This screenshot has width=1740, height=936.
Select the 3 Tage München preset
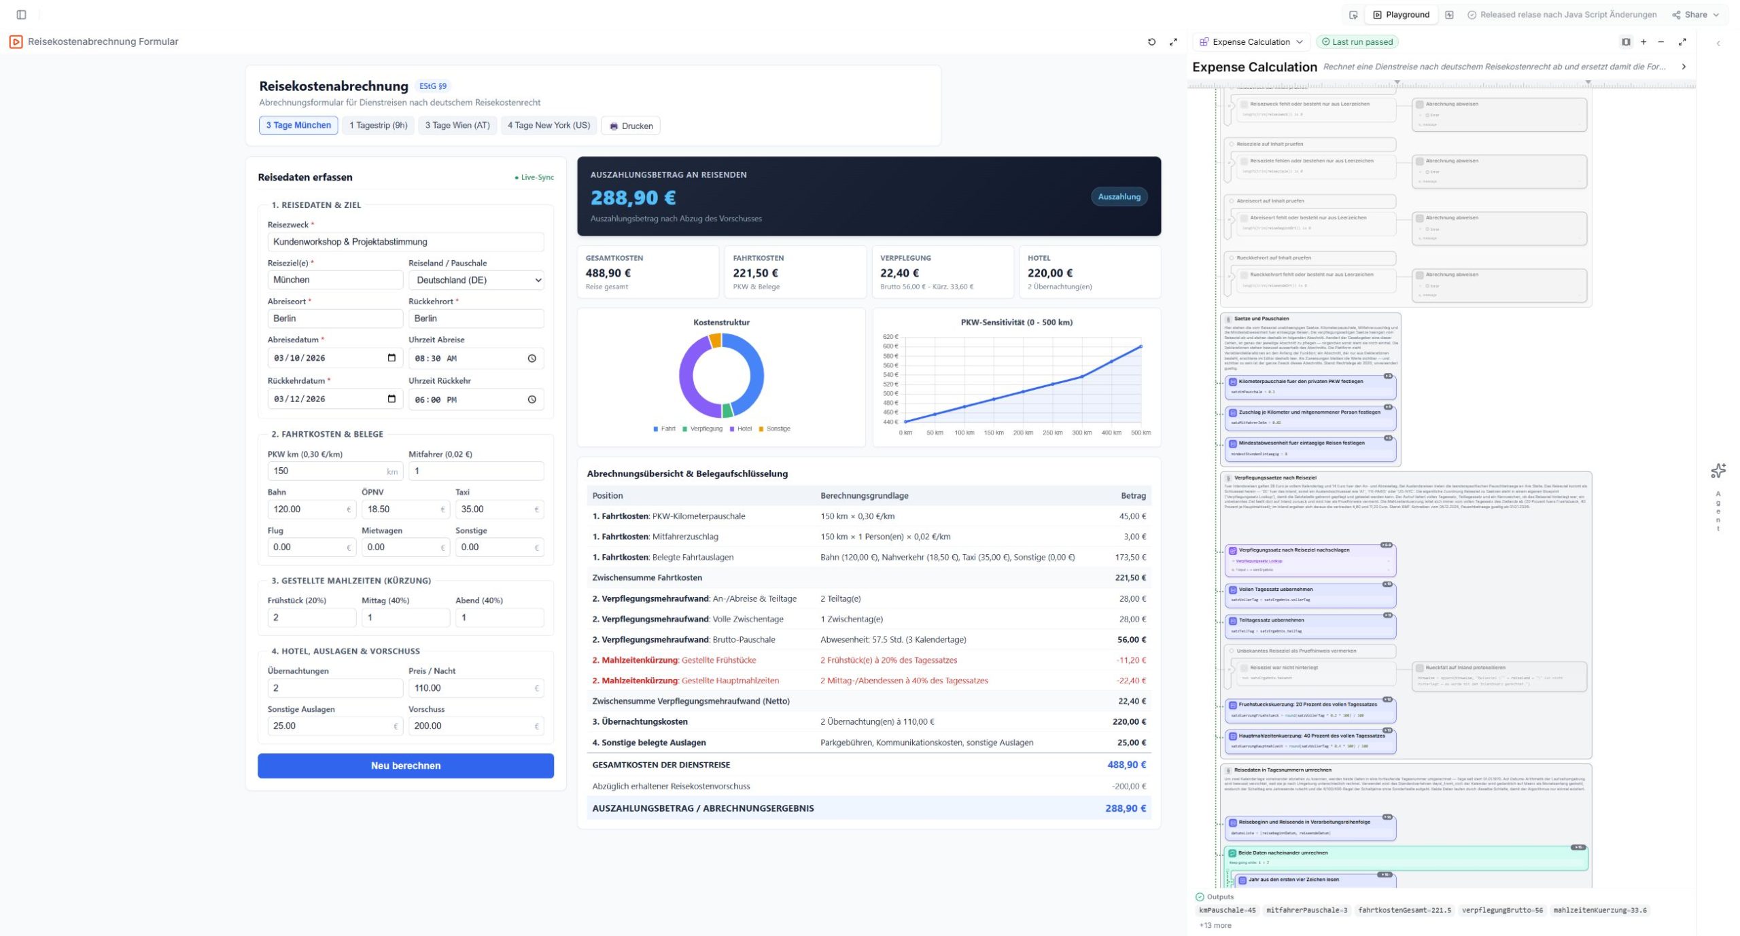[298, 126]
